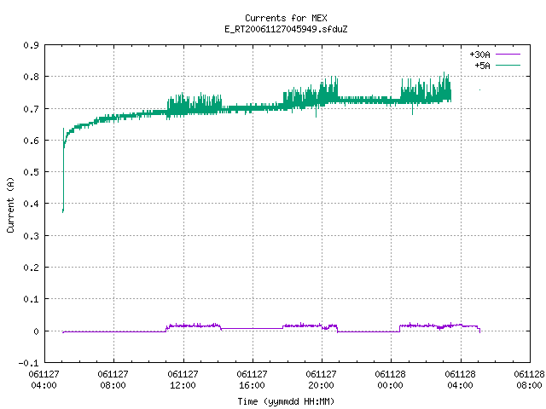Click the chart title 'Currents for MEX'
The height and width of the screenshot is (409, 546).
286,18
